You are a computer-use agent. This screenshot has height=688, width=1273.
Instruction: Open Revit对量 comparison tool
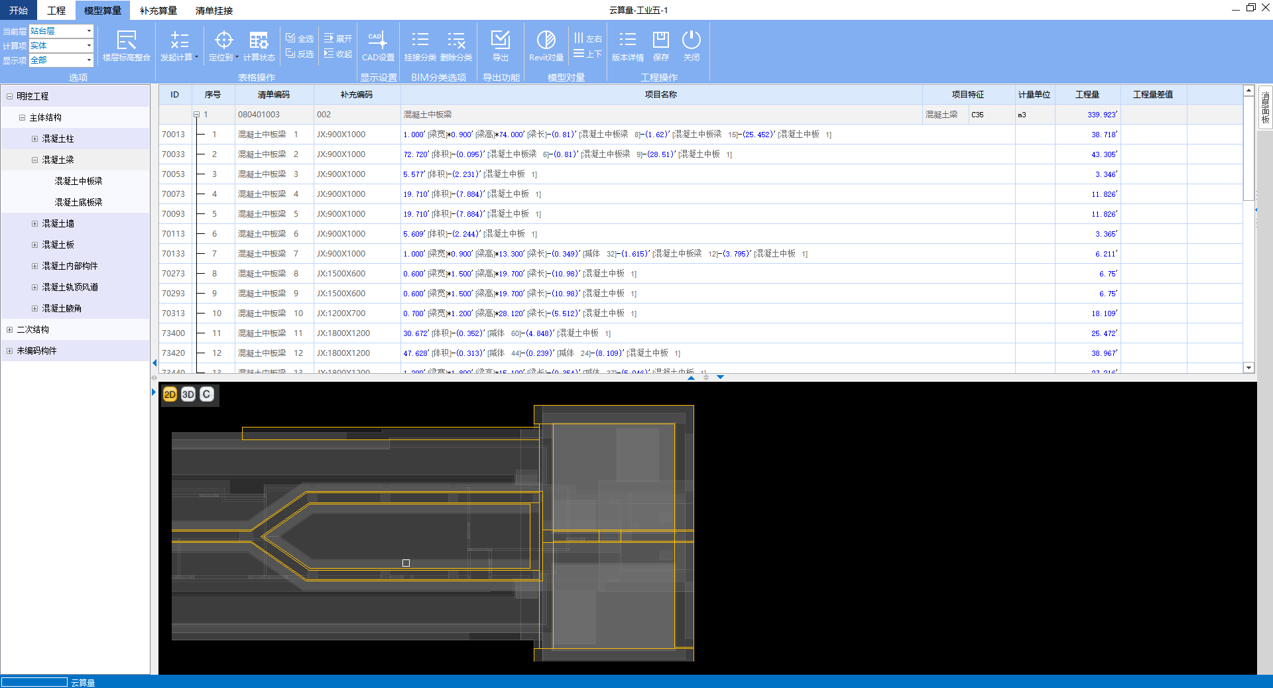546,41
